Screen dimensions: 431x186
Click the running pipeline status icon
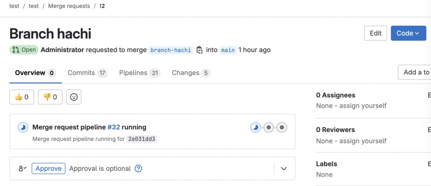coord(23,127)
